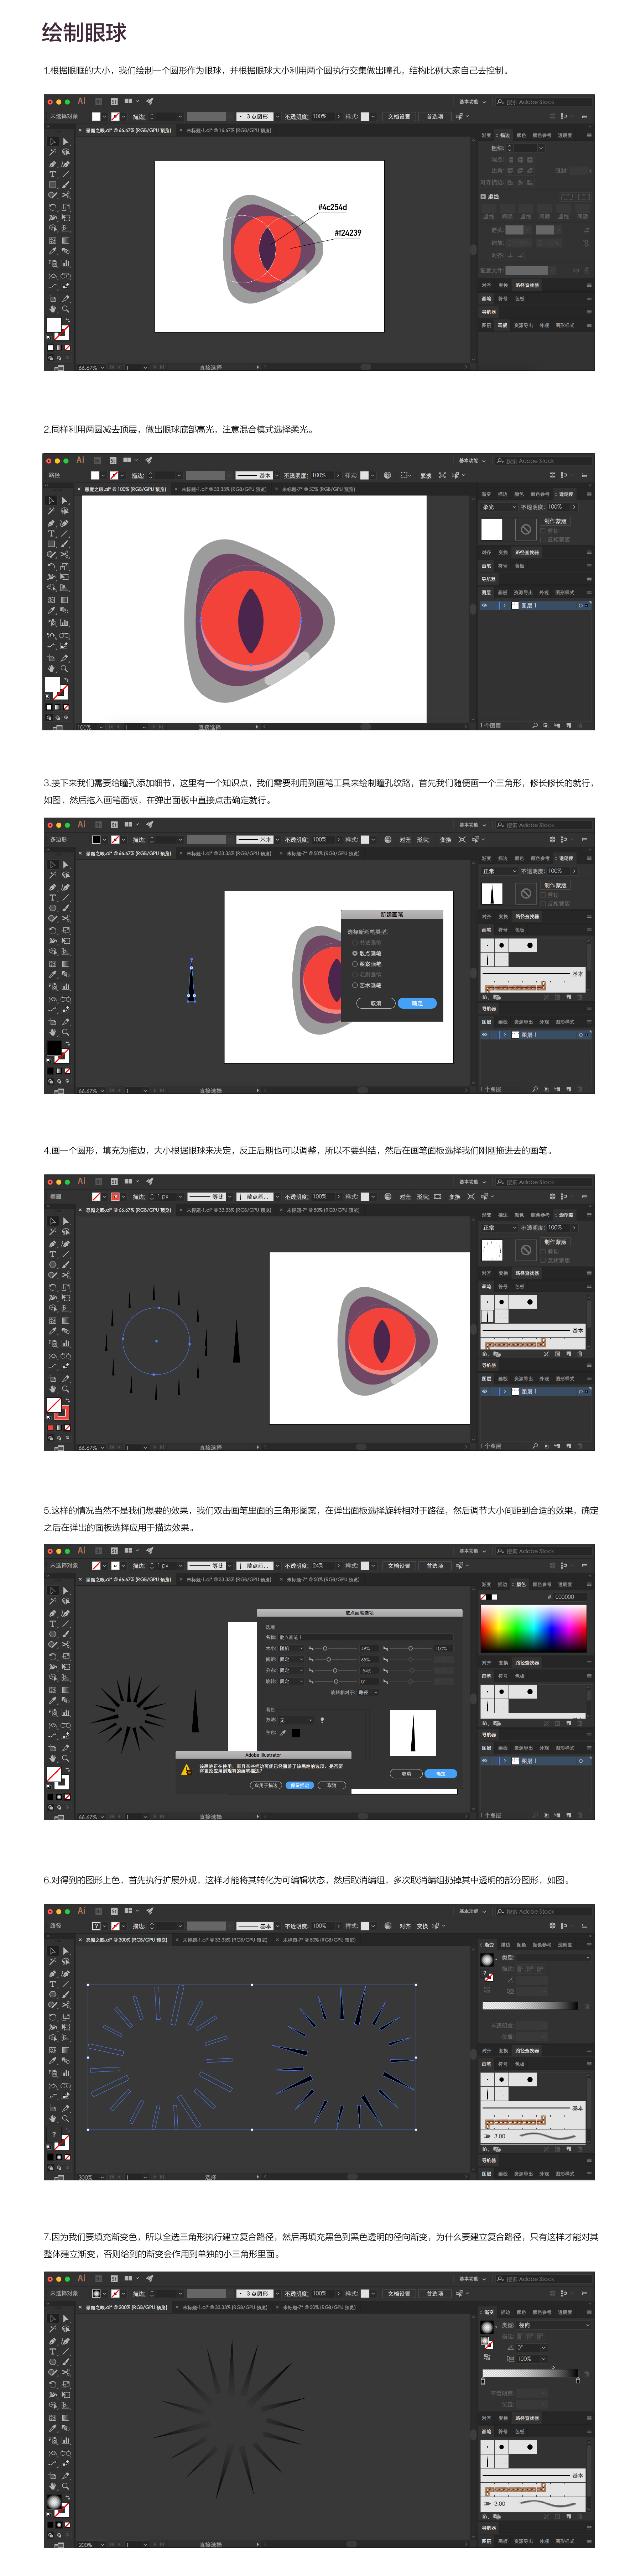Click the GPU rocket icon in step 1 screenshot
Screen dimensions: 641x2576
[150, 101]
